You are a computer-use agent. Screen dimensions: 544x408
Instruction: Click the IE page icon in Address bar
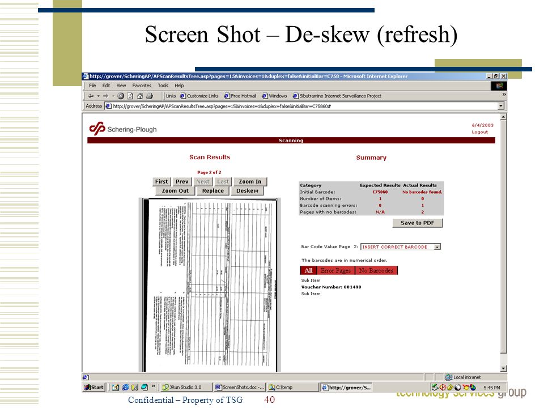point(108,106)
